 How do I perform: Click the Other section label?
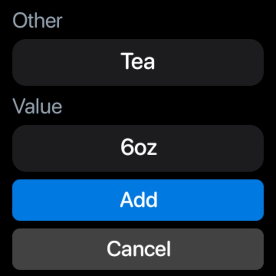pos(37,21)
